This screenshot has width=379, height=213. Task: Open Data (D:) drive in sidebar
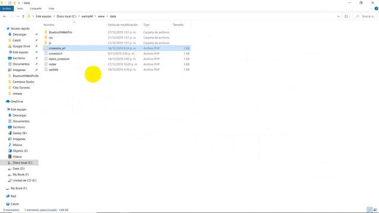(x=18, y=169)
